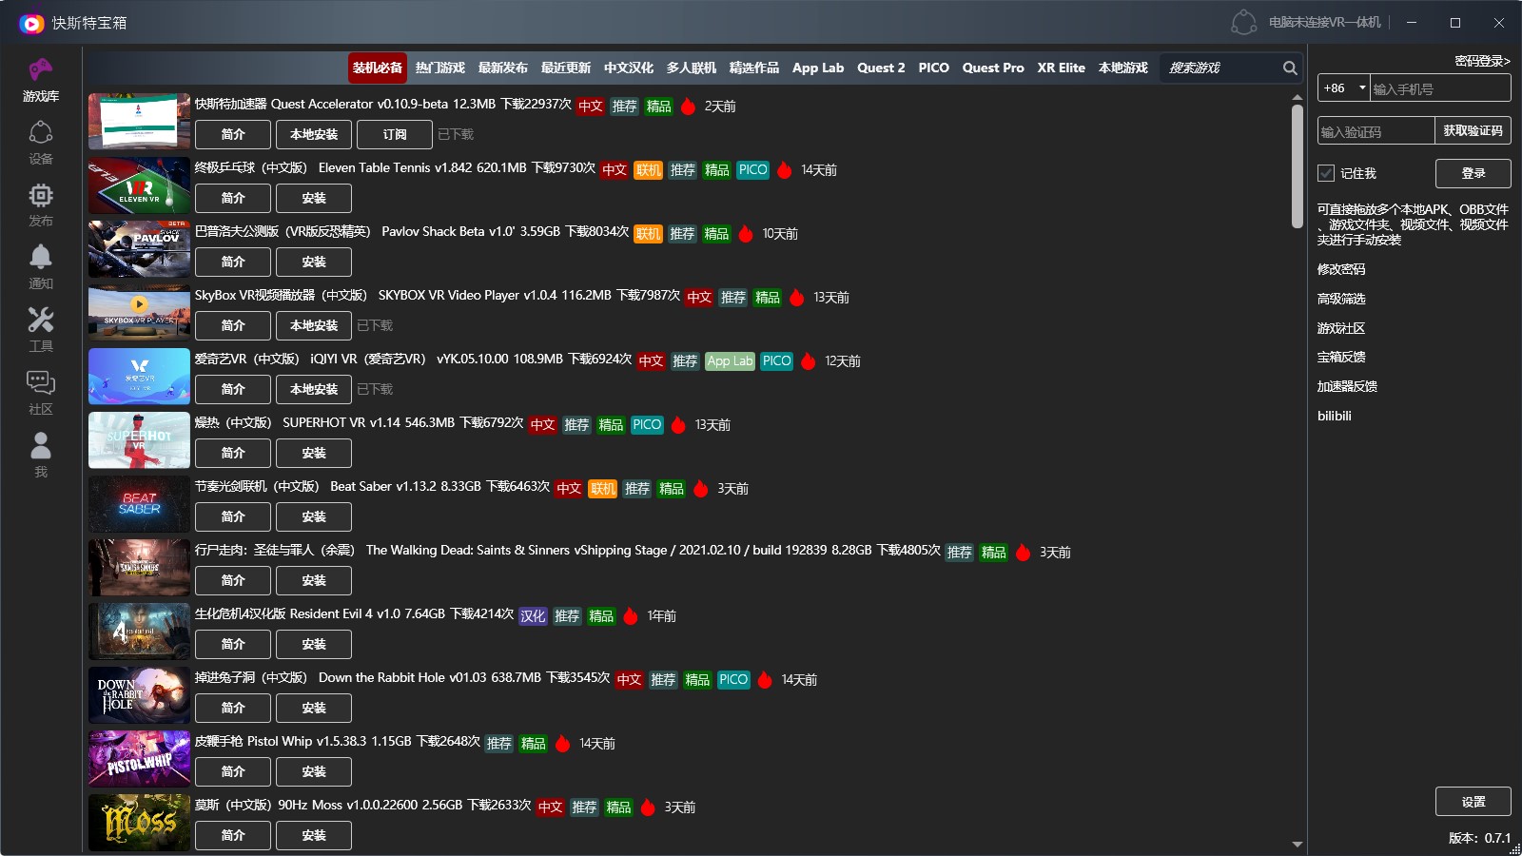Switch to the Quest Pro tab
The height and width of the screenshot is (856, 1522).
coord(993,68)
